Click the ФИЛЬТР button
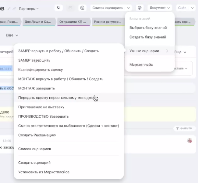Image resolution: width=198 pixels, height=183 pixels. 185,128
